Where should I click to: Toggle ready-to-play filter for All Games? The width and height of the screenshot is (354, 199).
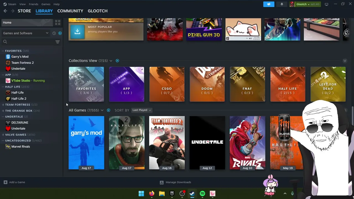108,110
